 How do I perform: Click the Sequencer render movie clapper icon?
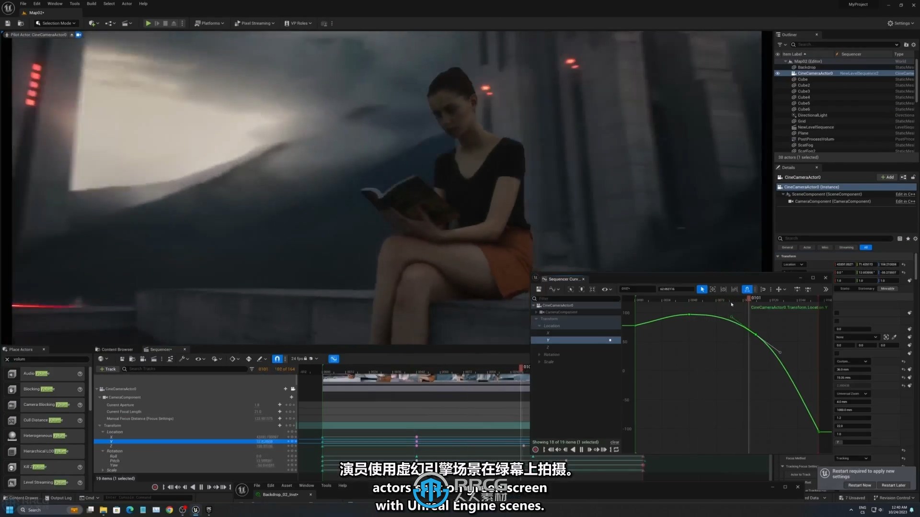click(153, 359)
